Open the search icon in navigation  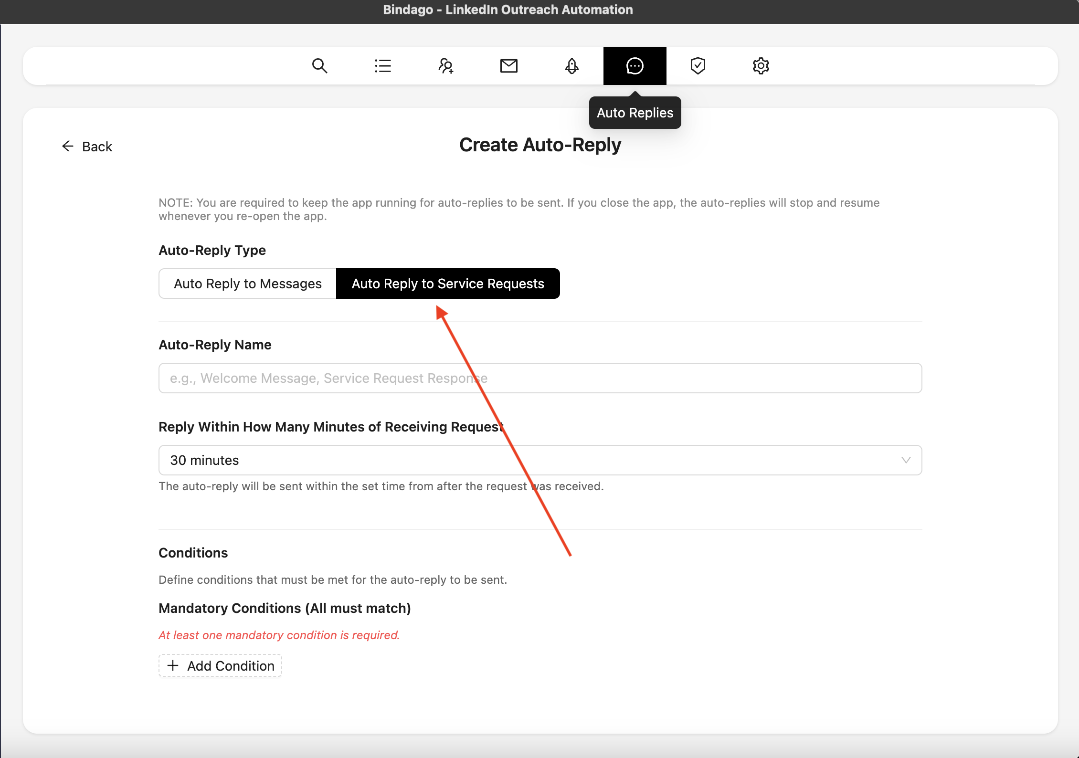pos(319,66)
